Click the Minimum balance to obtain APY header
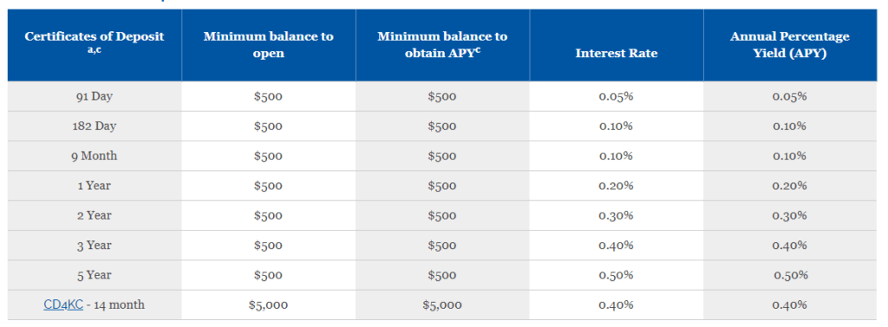Viewport: 888px width, 327px height. 442,45
